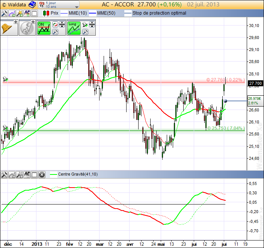Open Centre Gravité indicator settings tools
Viewport: 264px width, 248px height.
click(4, 174)
